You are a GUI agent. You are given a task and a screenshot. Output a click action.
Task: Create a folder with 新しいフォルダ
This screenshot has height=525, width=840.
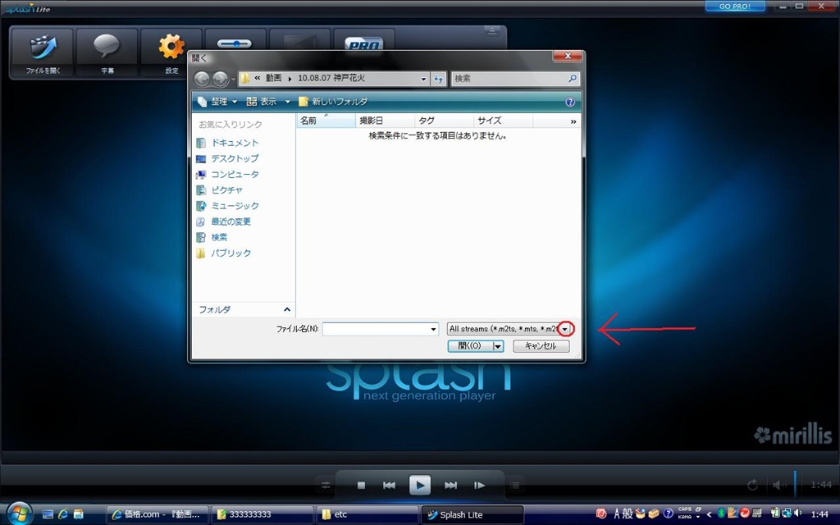333,101
